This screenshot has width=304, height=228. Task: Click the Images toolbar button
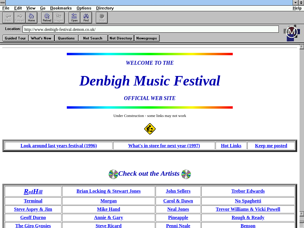[x=58, y=18]
